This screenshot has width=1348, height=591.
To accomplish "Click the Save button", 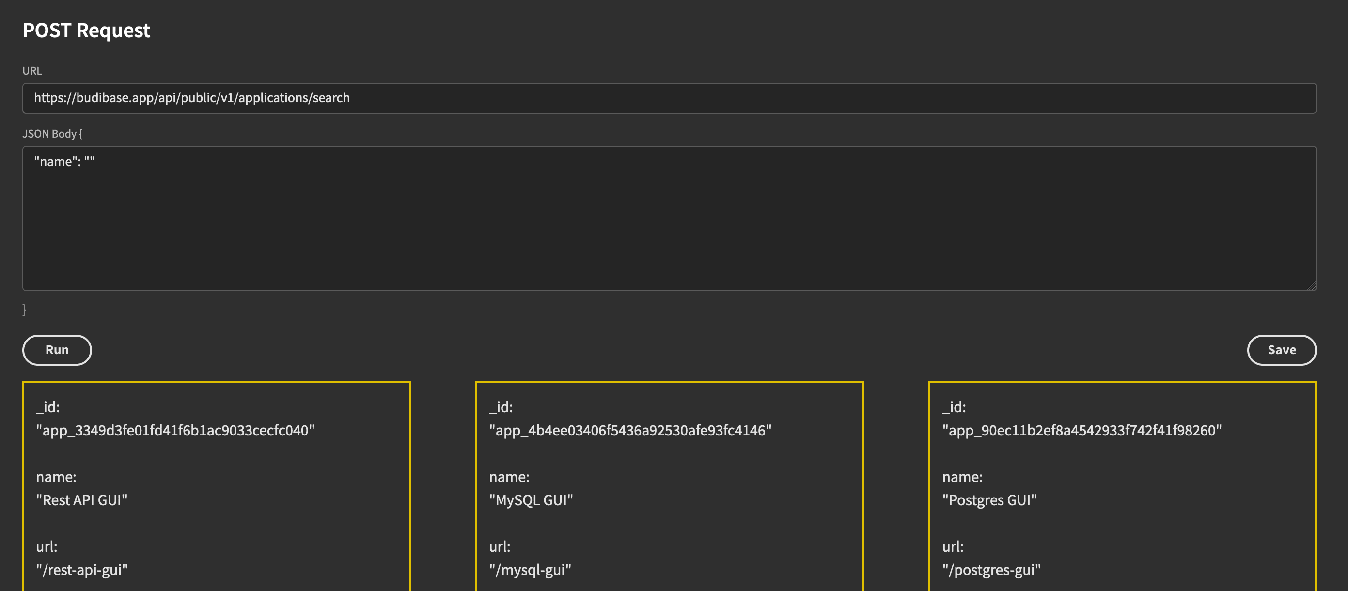I will coord(1282,350).
